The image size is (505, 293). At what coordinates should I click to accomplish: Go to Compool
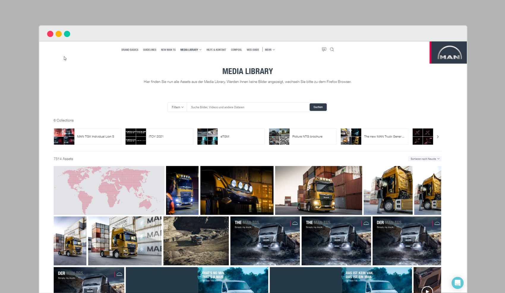(x=236, y=50)
